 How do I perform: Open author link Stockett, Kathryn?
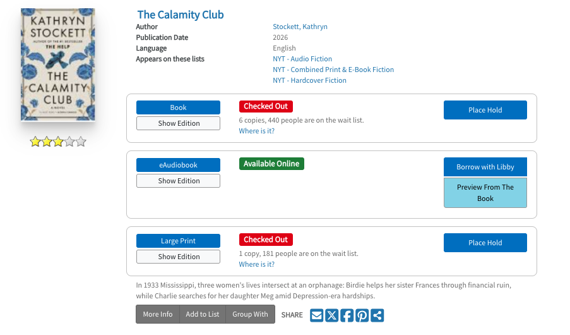point(300,27)
